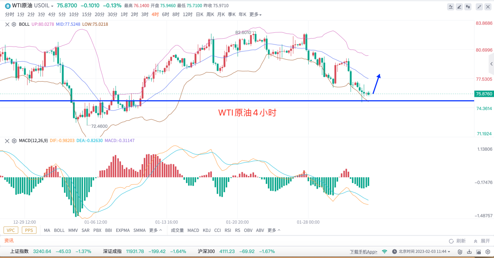Click the WTI crude oil logo icon
Screen dimensions: 494x258
pyautogui.click(x=7, y=5)
